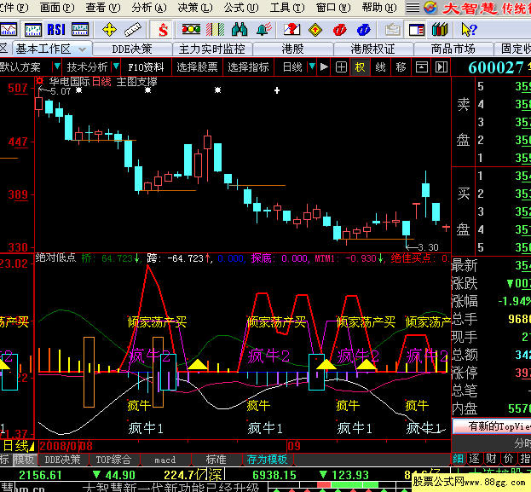This screenshot has width=531, height=492.
Task: Open the 画面(P) menu
Action: pos(57,8)
